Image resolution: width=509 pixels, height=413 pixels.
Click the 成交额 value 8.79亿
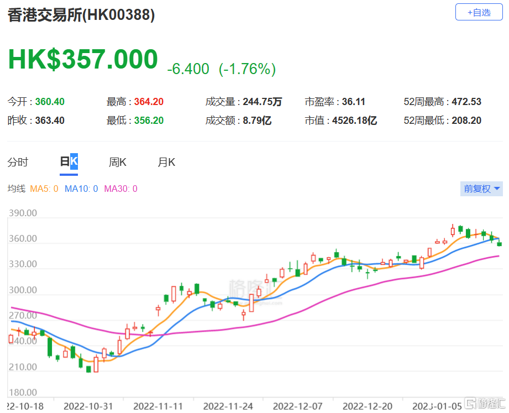[x=257, y=121]
